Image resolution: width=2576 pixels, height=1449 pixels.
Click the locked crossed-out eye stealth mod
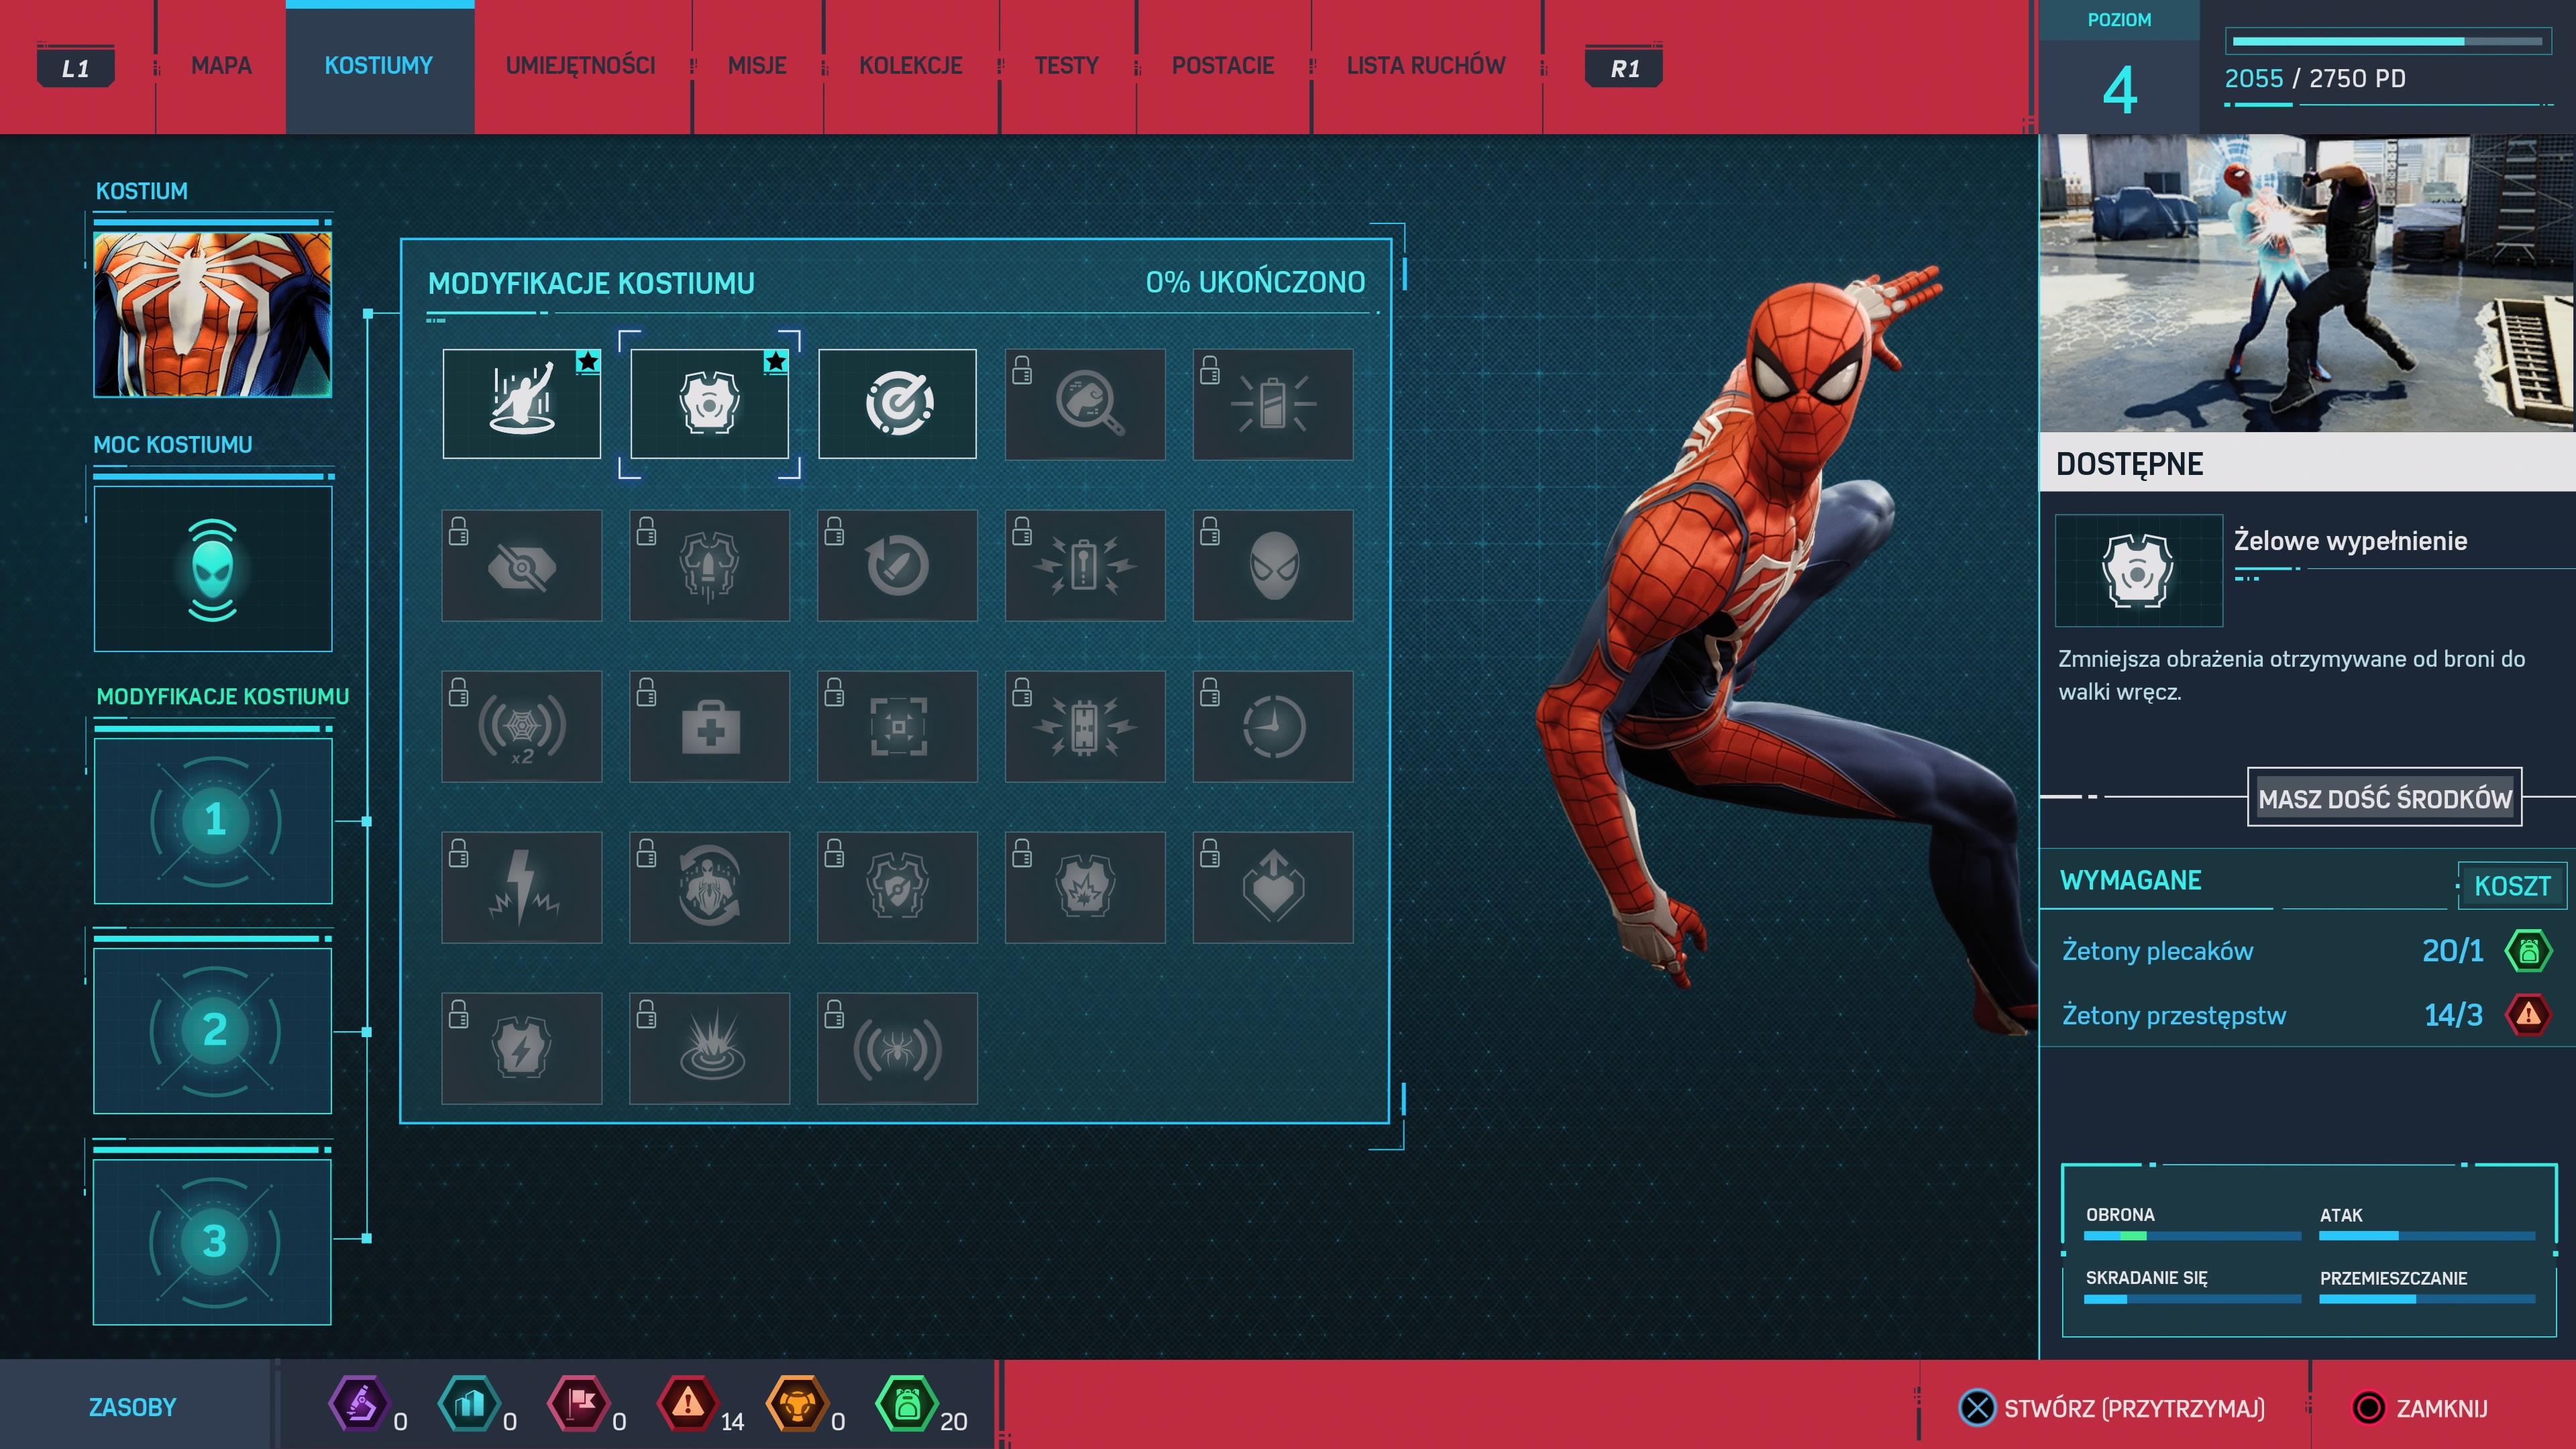pyautogui.click(x=521, y=566)
